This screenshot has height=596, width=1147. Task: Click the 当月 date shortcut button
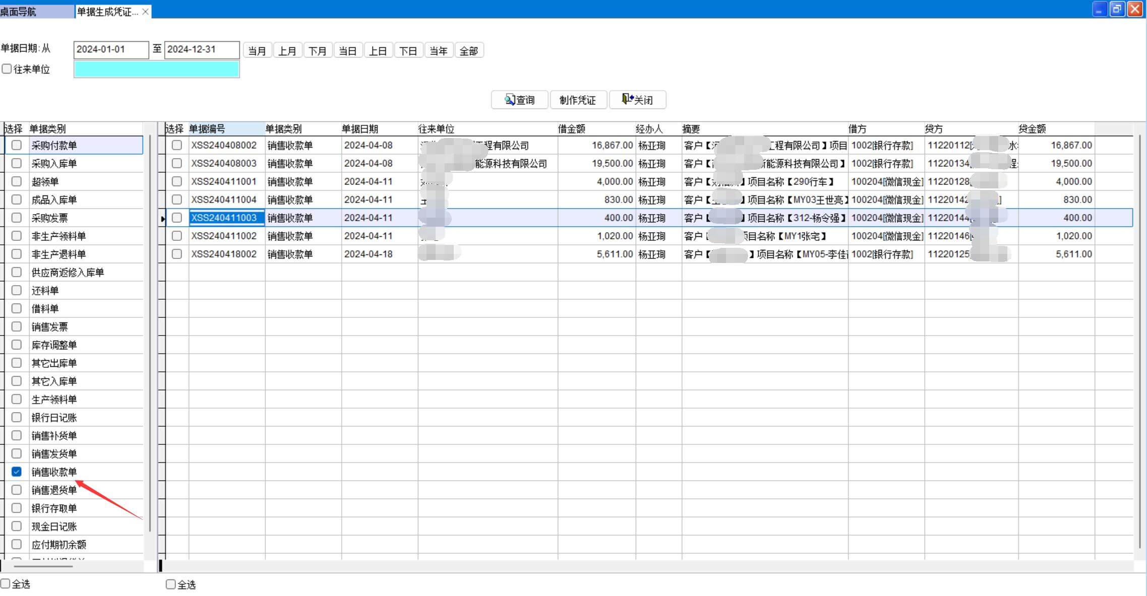[257, 51]
